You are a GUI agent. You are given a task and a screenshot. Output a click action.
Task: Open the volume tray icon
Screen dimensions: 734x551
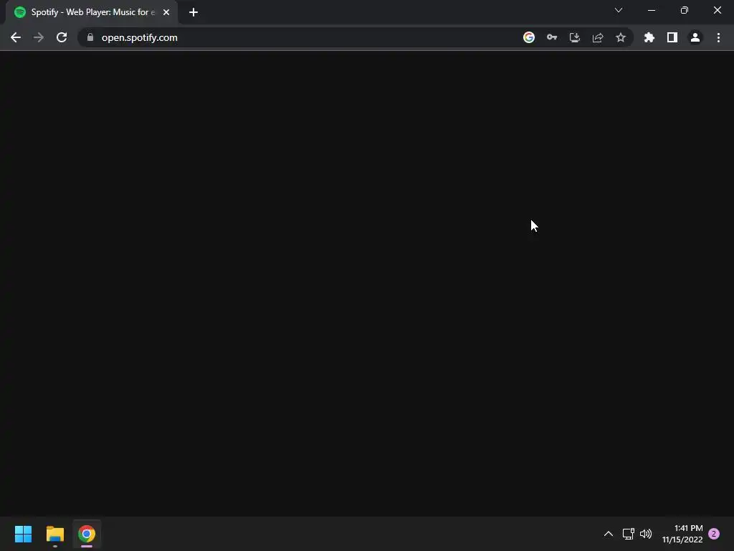click(x=646, y=534)
